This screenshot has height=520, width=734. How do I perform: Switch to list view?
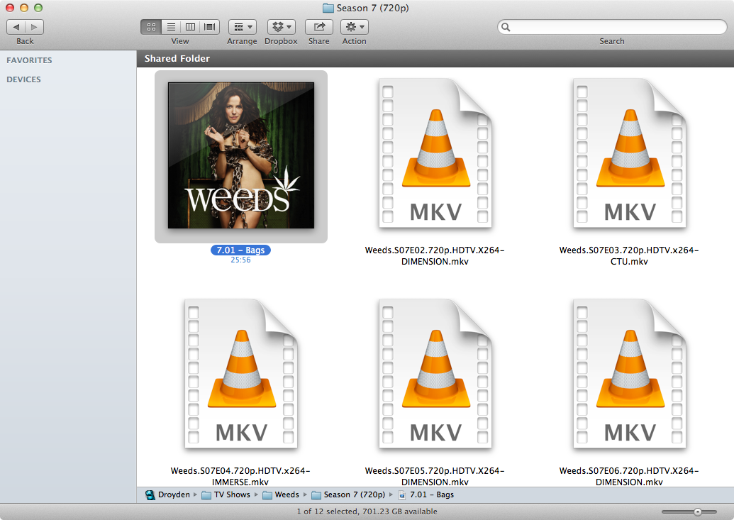[172, 27]
